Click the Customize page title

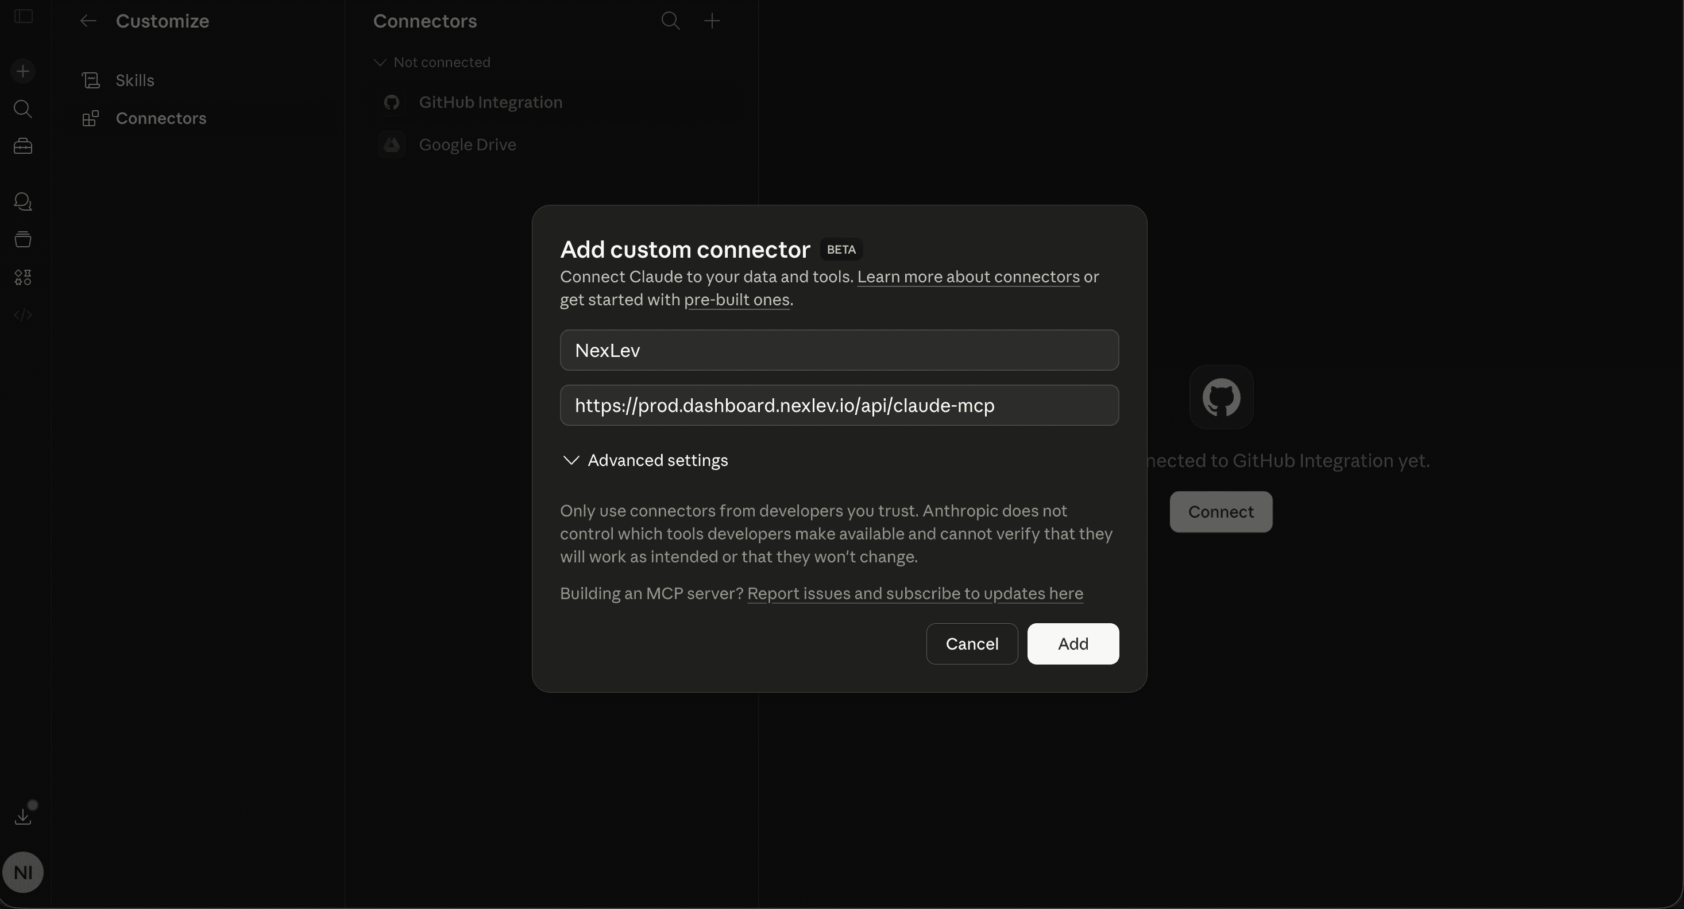pos(162,21)
